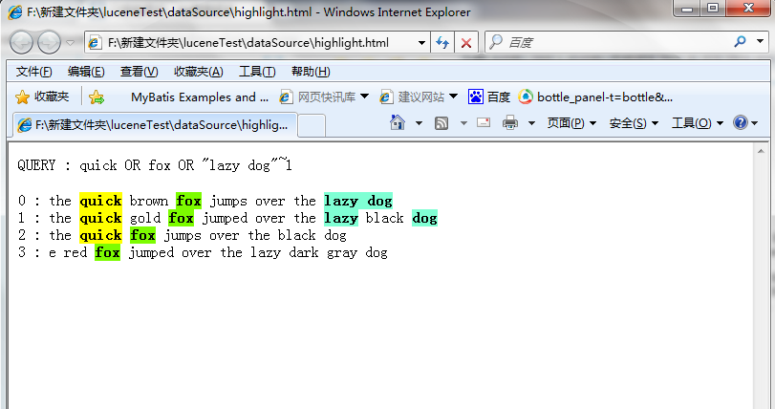775x409 pixels.
Task: Click the yellow highlighted quick in row 1
Action: tap(101, 218)
